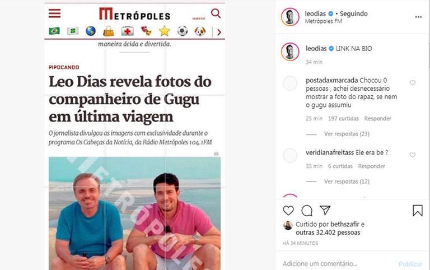Select the dog face category icon
430x270 pixels.
(200, 31)
